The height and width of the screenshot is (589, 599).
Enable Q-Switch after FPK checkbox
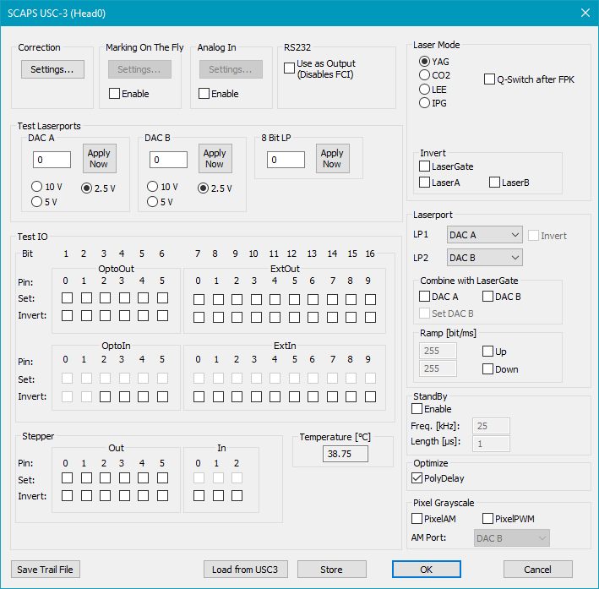click(x=490, y=79)
